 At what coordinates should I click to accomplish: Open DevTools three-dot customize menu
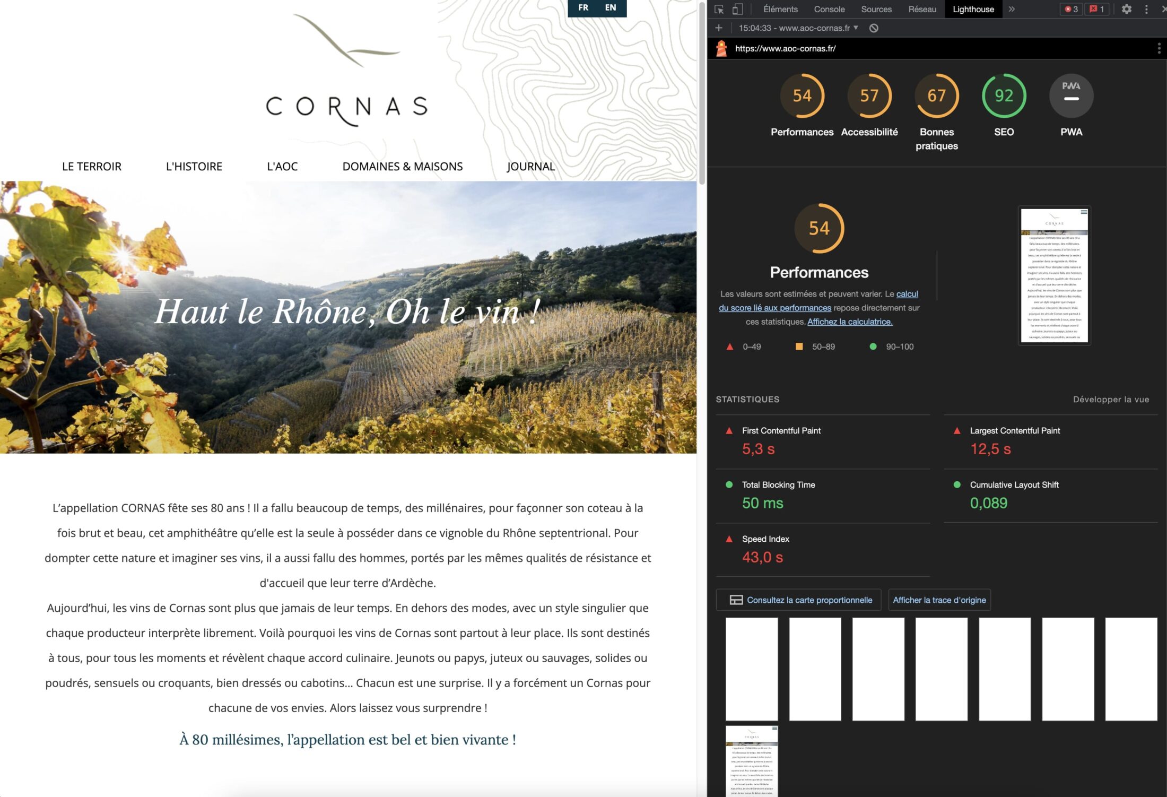pyautogui.click(x=1146, y=9)
